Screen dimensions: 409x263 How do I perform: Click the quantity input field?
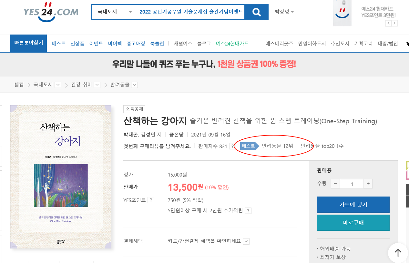pyautogui.click(x=352, y=184)
